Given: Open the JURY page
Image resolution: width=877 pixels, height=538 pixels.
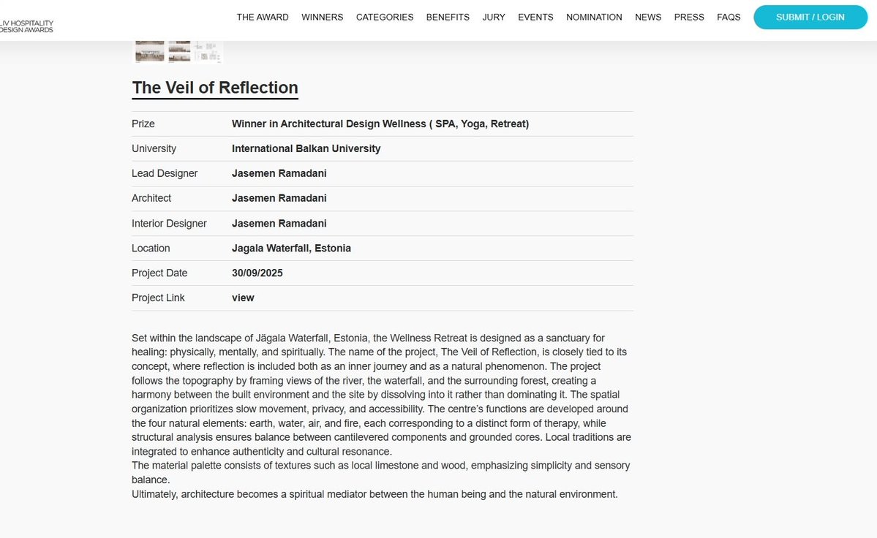Looking at the screenshot, I should [493, 18].
